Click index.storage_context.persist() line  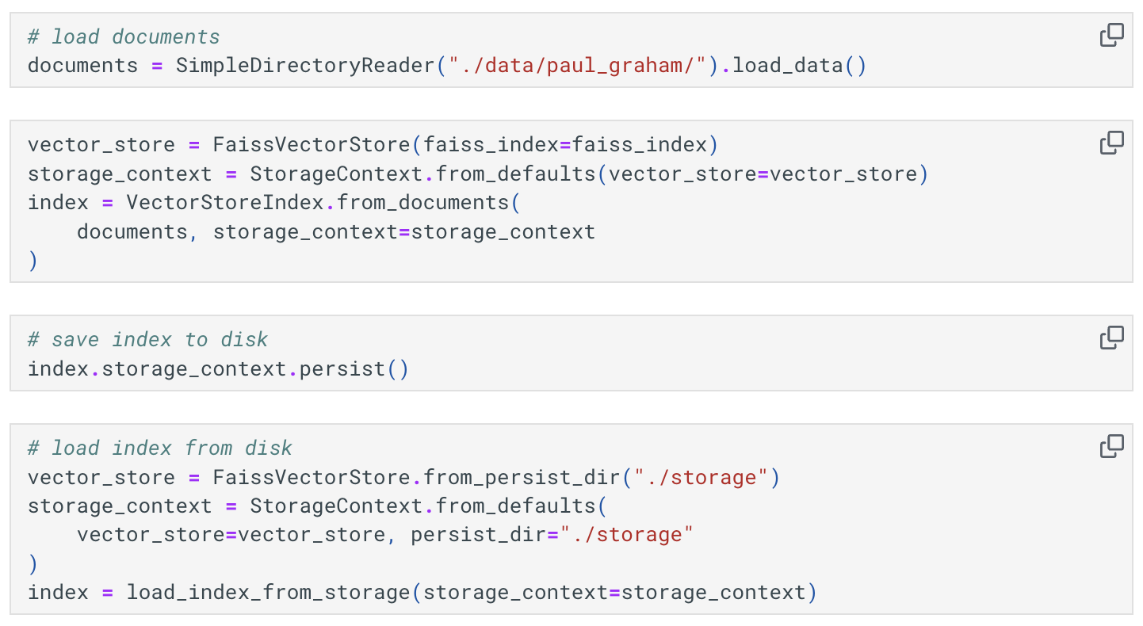218,368
